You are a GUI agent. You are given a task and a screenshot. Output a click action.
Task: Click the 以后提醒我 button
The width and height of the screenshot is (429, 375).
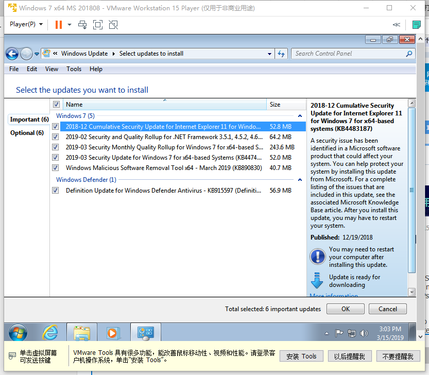(349, 356)
